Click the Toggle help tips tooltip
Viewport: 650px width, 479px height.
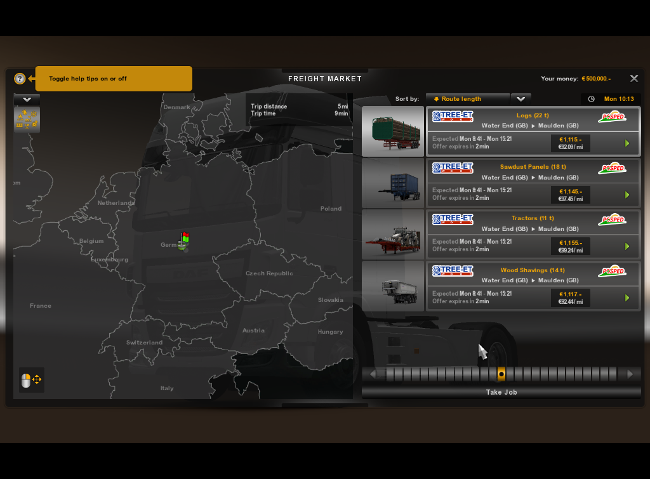tap(114, 78)
